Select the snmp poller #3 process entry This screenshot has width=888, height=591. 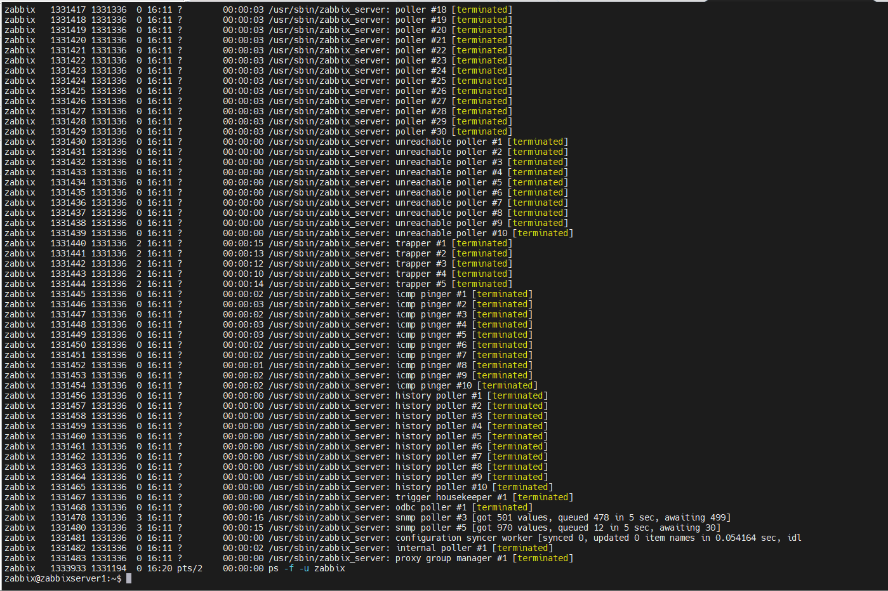(x=432, y=517)
